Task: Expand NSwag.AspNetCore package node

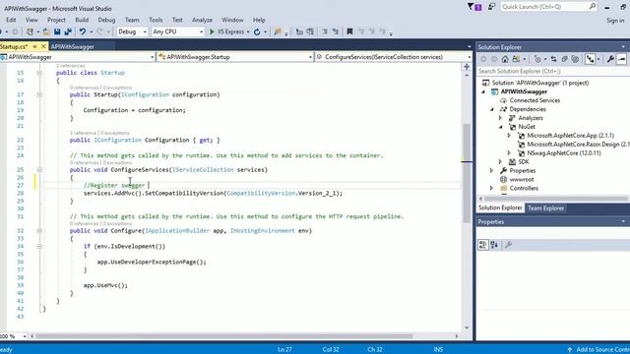Action: [509, 153]
